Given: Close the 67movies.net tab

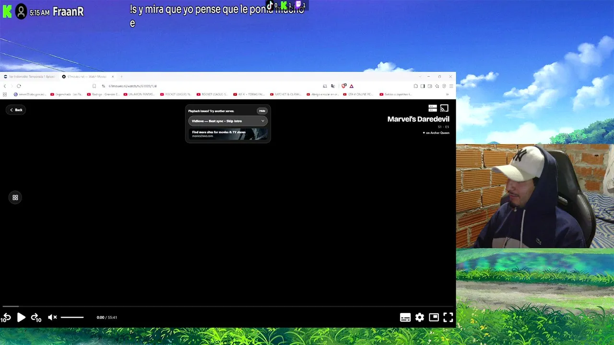Looking at the screenshot, I should [113, 77].
